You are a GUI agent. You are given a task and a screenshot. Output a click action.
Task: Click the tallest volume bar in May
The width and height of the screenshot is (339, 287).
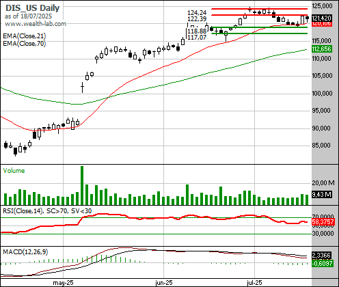click(82, 185)
